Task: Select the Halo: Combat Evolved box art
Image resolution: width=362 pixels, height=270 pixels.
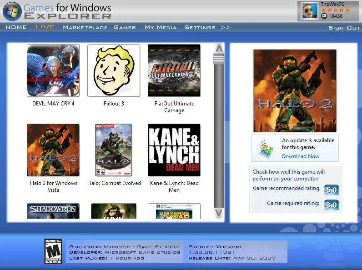Action: click(x=114, y=150)
